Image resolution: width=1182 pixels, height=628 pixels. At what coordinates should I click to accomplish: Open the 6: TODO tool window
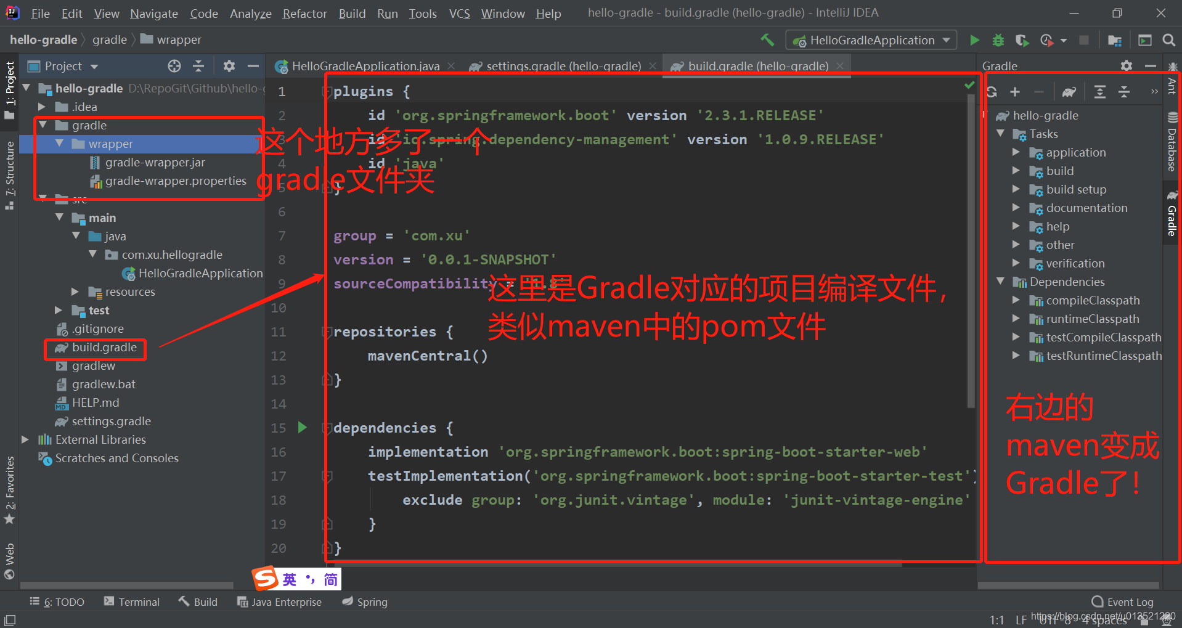57,601
